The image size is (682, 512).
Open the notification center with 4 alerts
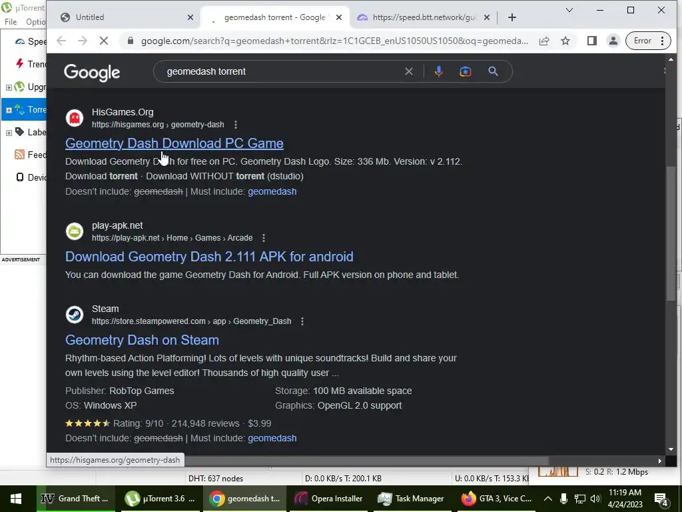[661, 499]
